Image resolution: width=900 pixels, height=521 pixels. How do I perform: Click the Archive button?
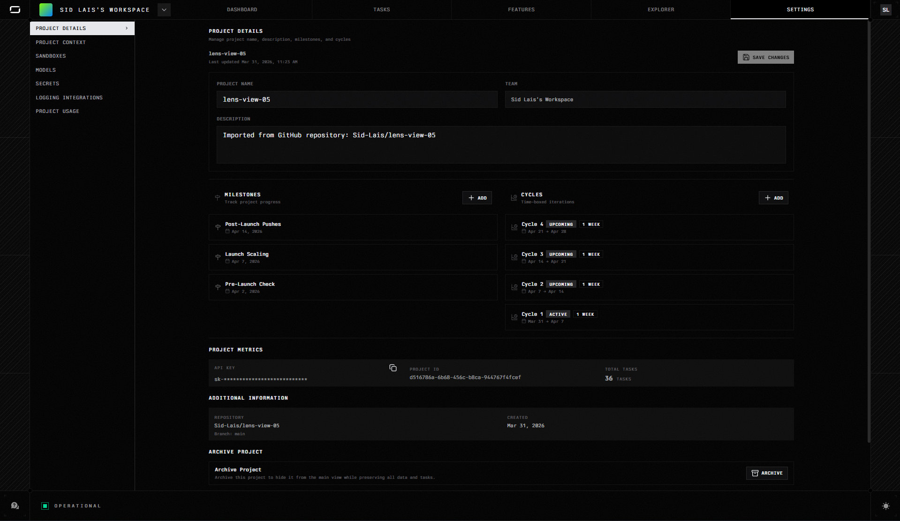(767, 473)
